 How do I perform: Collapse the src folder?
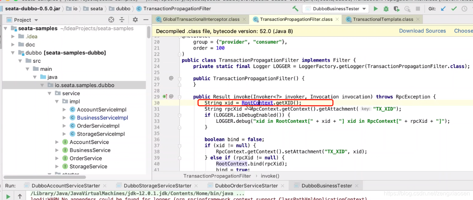point(20,61)
